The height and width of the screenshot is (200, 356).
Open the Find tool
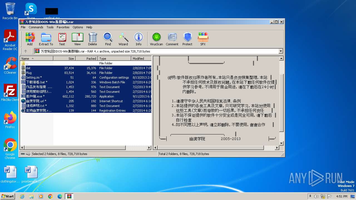(x=108, y=39)
